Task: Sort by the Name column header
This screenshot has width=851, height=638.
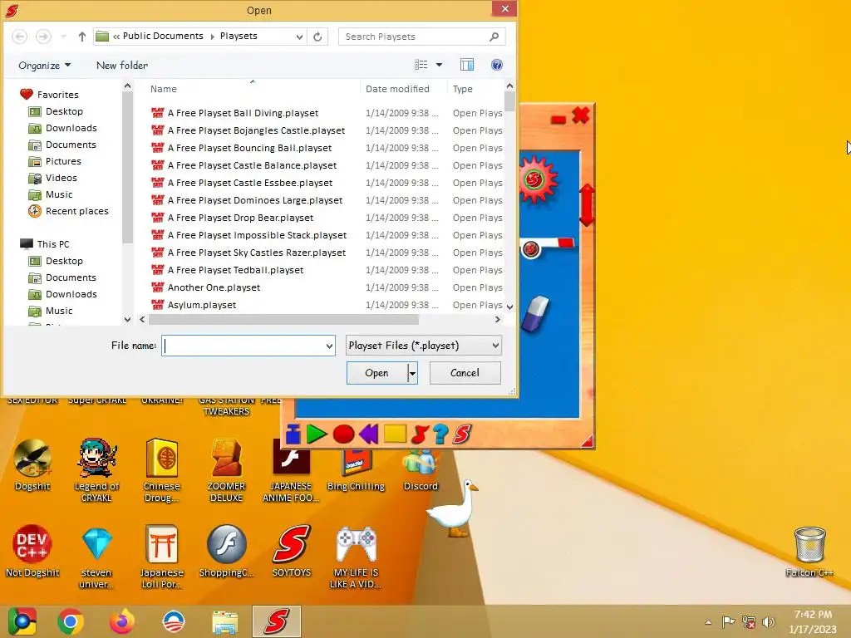Action: coord(164,89)
